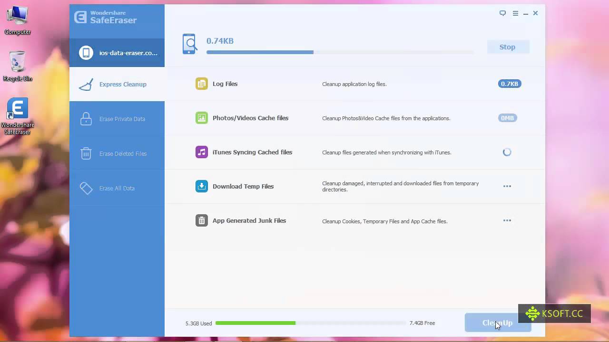Open the Computer desktop icon
The width and height of the screenshot is (609, 342).
click(x=18, y=20)
